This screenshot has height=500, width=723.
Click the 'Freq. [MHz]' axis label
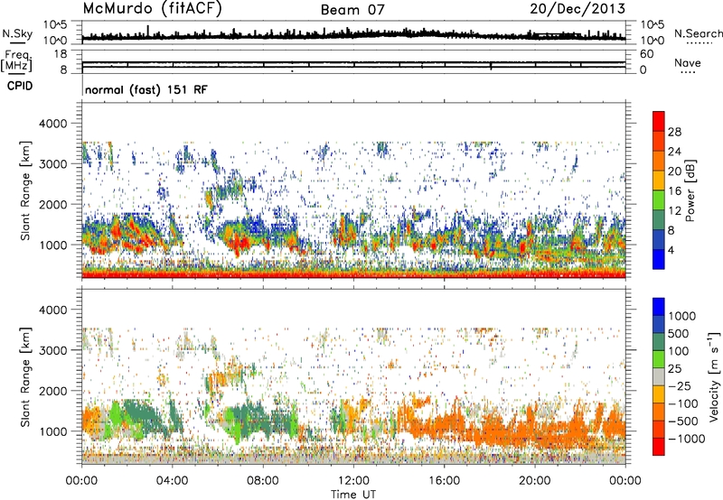(x=16, y=61)
